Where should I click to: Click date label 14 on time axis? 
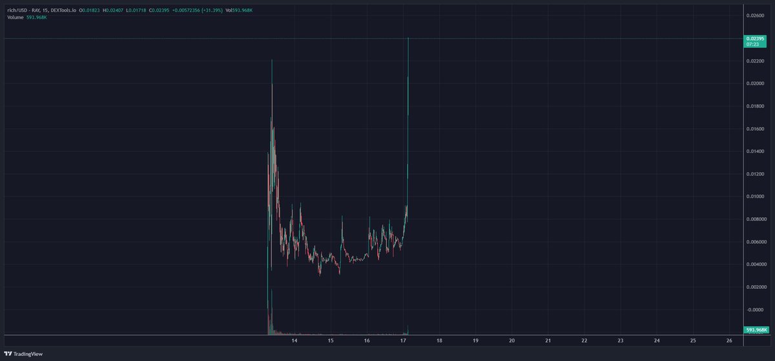(294, 340)
